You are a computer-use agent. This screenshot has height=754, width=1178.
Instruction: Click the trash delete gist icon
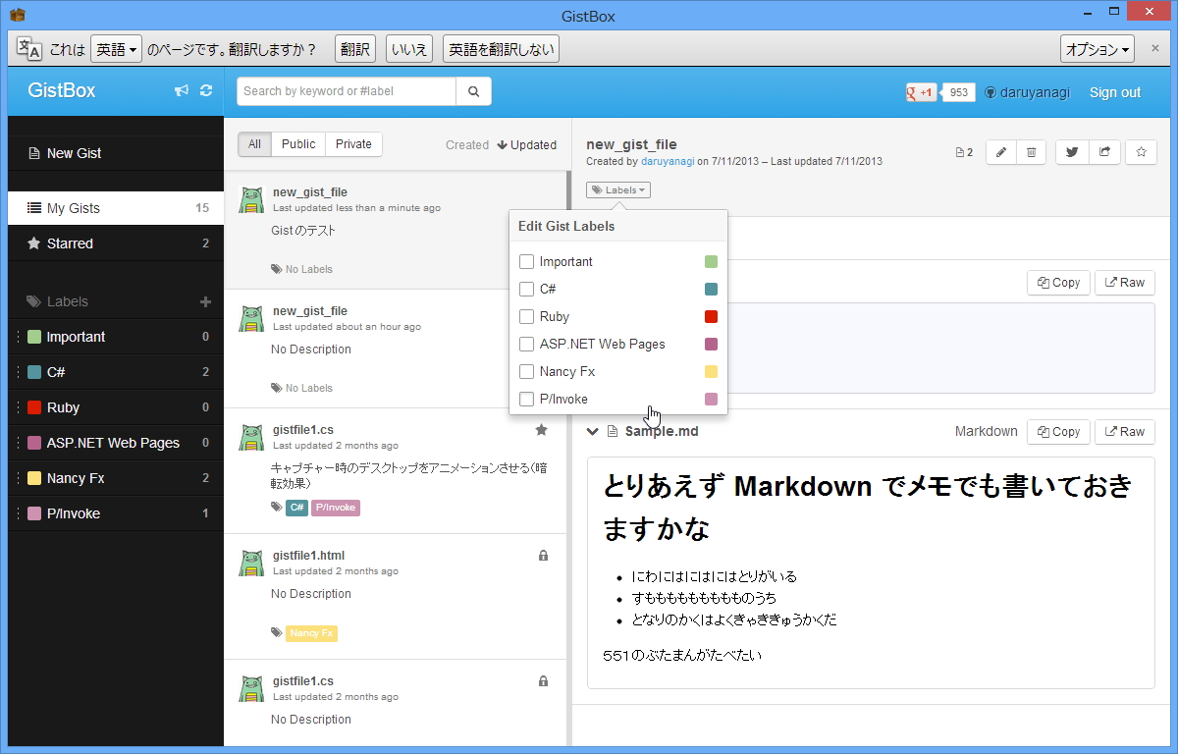pyautogui.click(x=1031, y=152)
